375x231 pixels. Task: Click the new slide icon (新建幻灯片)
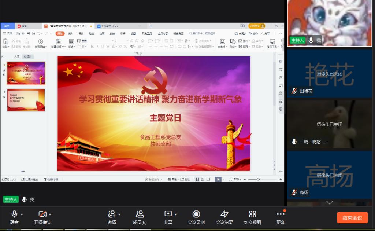[58, 41]
